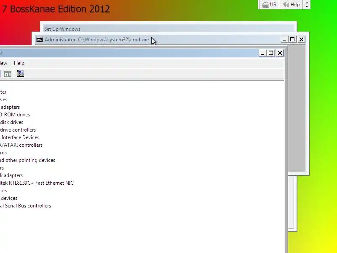Minimize the cmd.exe window
This screenshot has height=253, width=337.
tap(284, 40)
